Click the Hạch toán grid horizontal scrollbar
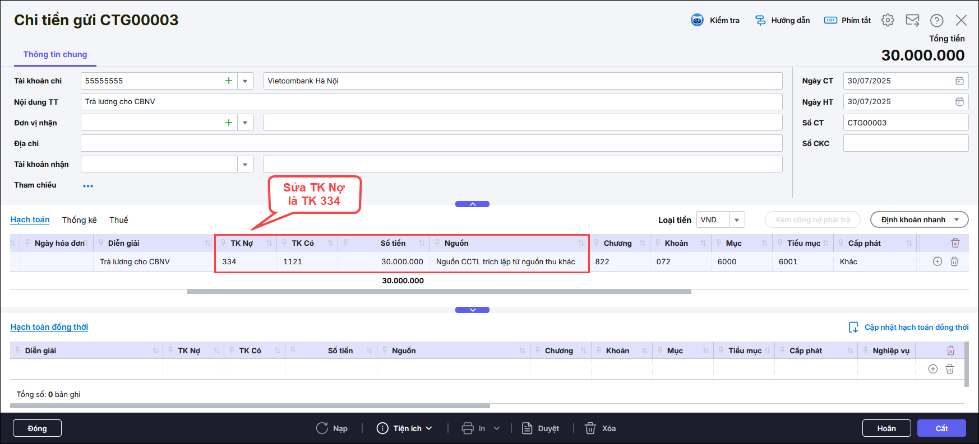 pos(438,292)
